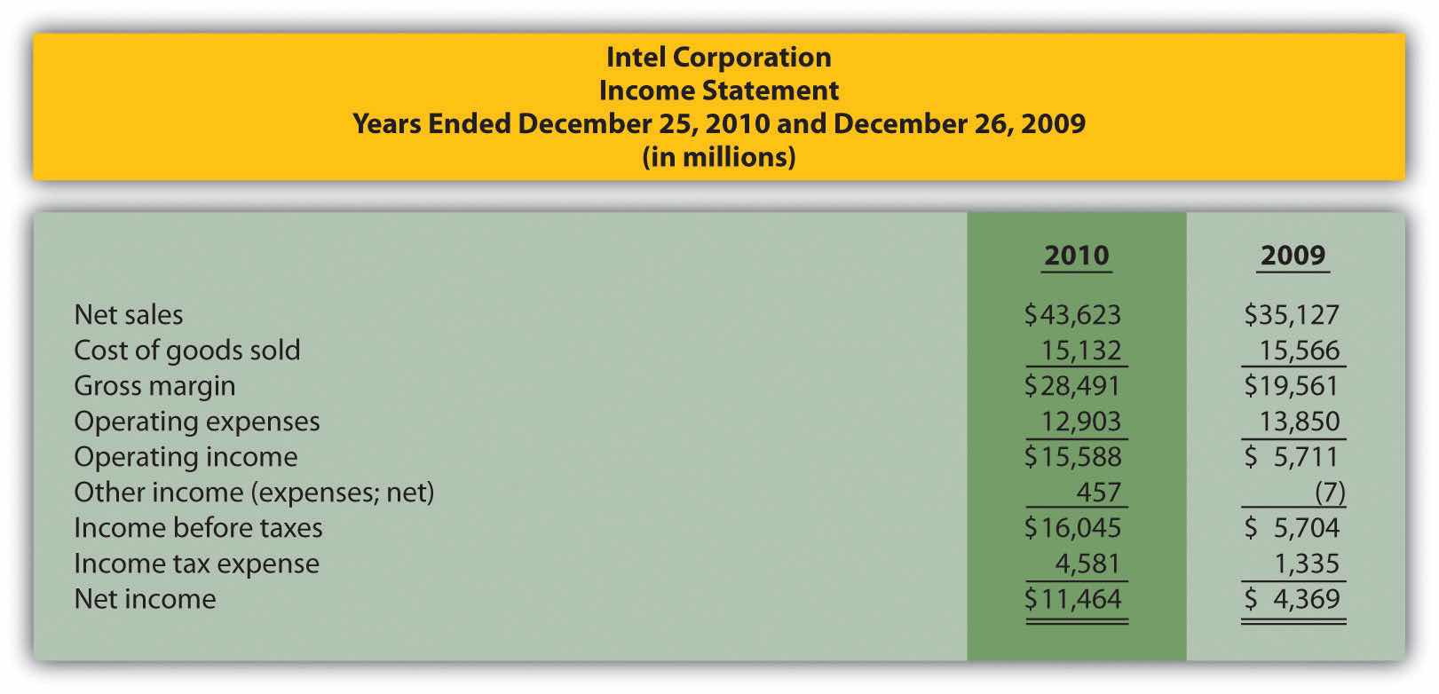Select the Operating expenses label
Screen dimensions: 1439x694
point(196,422)
